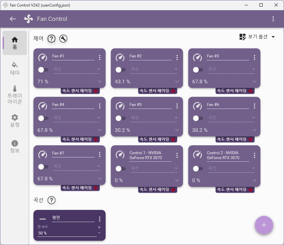284x245 pixels.
Task: Click the help icon beside 곡선
Action: coord(51,200)
